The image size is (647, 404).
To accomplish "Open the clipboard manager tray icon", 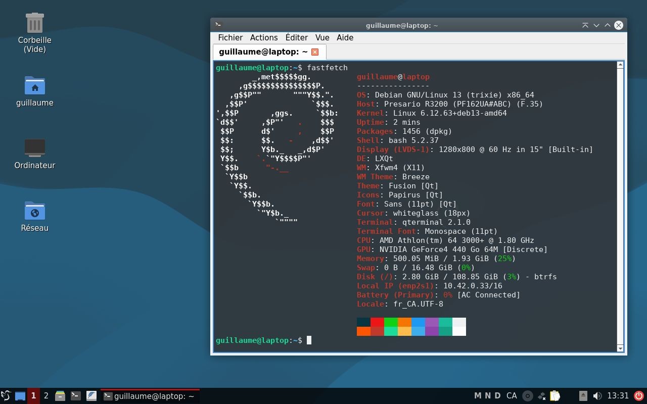I will point(555,396).
